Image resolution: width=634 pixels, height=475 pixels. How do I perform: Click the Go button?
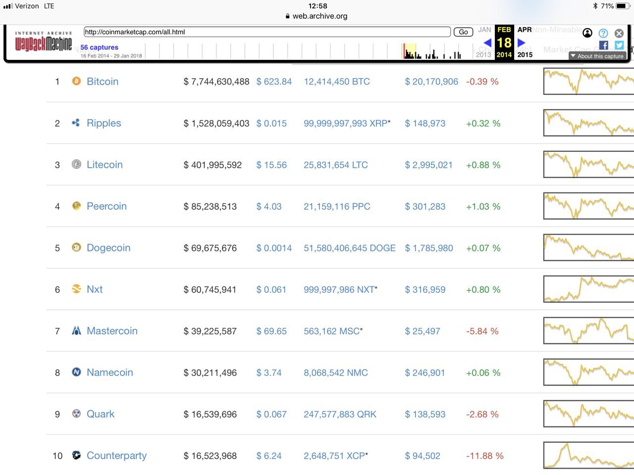463,32
